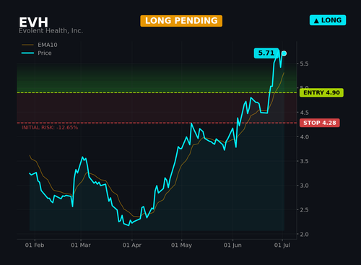This screenshot has height=265, width=361.
Task: Click the EMA10 legend label
Action: tap(48, 45)
